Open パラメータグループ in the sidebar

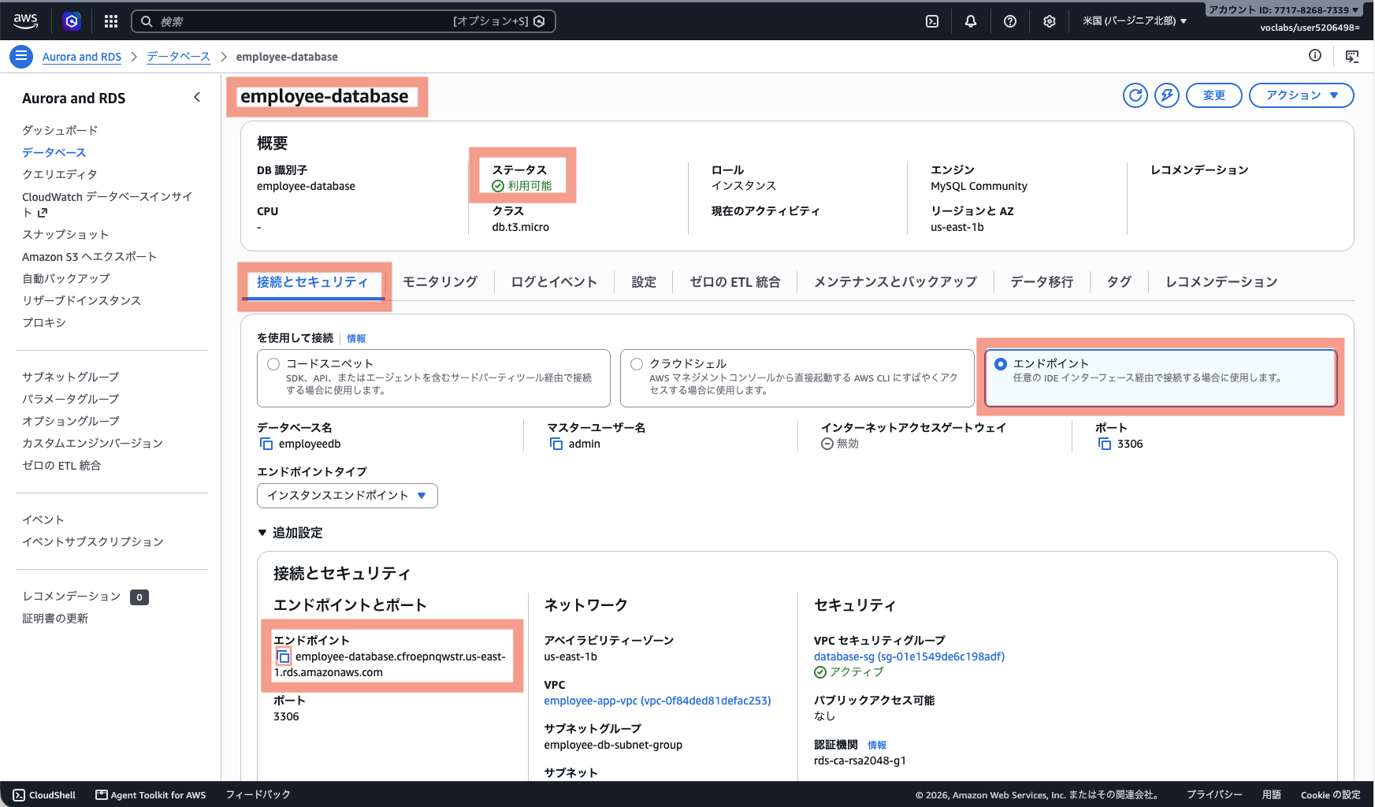click(x=71, y=399)
